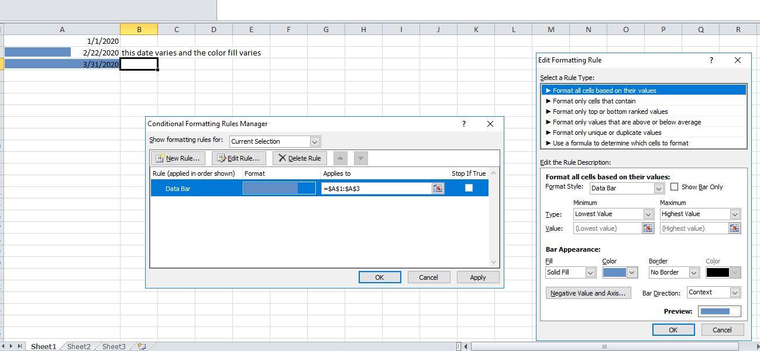Select Format only values above or below average
The image size is (760, 351).
(644, 122)
